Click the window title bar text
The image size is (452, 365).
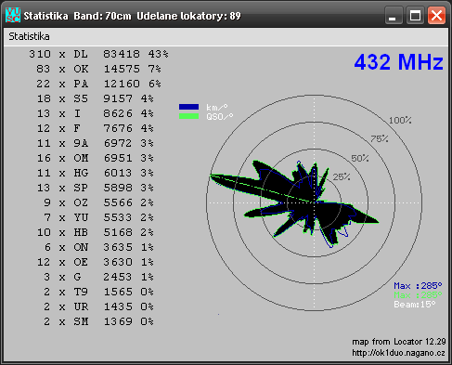132,16
